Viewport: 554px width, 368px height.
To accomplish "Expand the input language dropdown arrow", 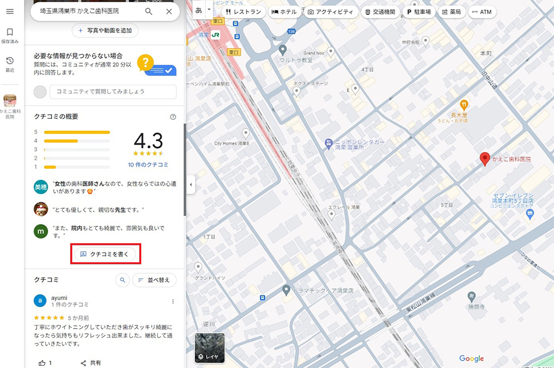I will 209,10.
